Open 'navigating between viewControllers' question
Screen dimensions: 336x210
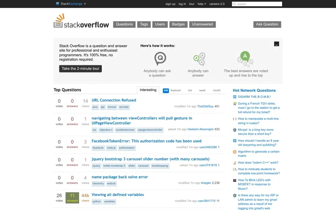[142, 121]
